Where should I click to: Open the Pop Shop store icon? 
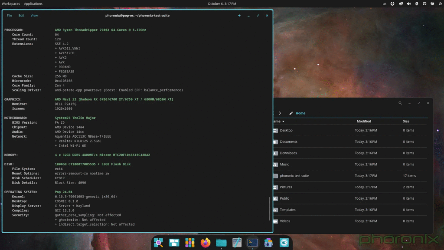[268, 243]
